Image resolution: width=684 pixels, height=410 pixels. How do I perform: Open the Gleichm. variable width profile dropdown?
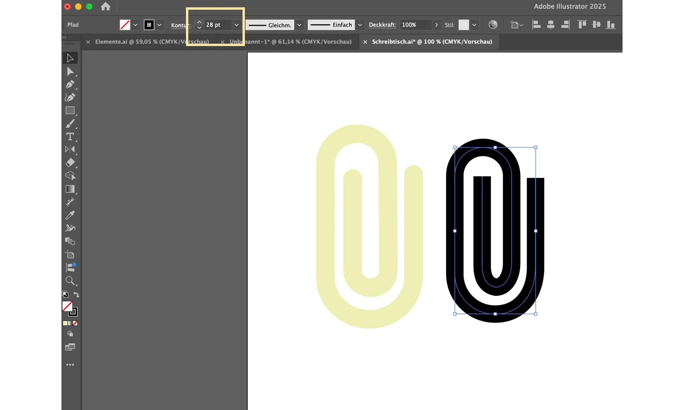point(299,25)
